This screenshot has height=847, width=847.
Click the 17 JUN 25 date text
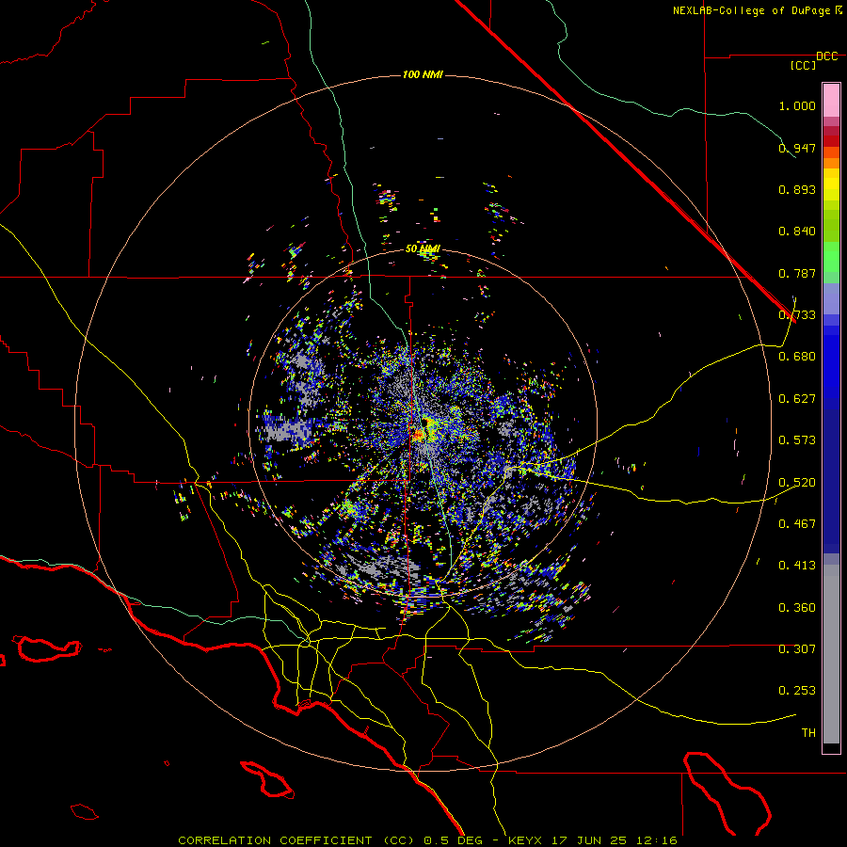[x=588, y=840]
